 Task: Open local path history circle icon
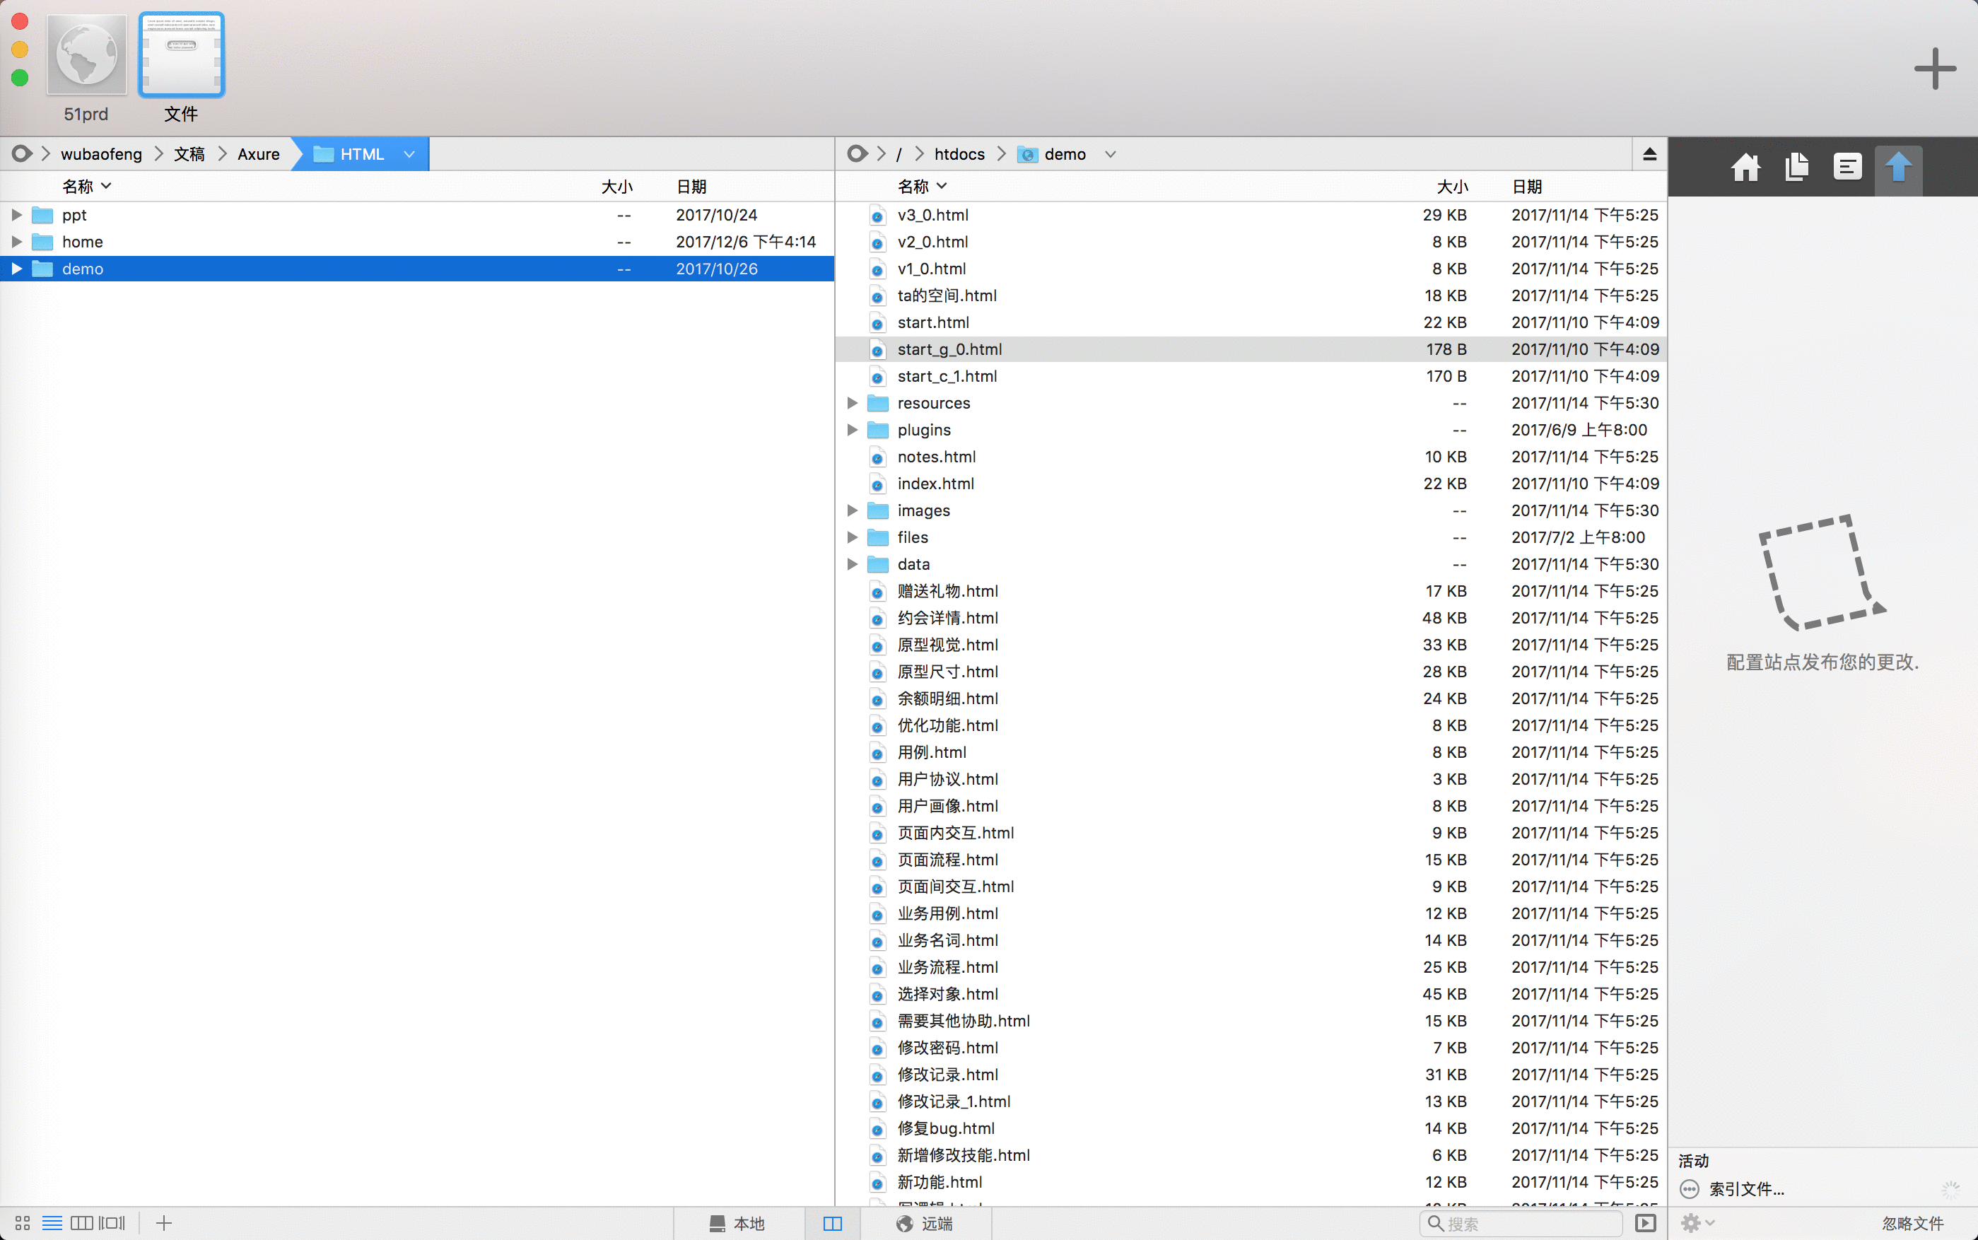22,154
